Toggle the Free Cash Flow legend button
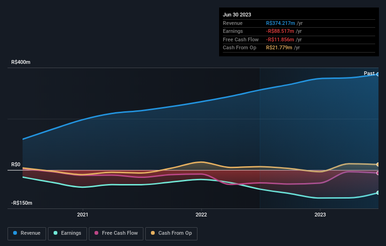The width and height of the screenshot is (386, 246). [116, 233]
